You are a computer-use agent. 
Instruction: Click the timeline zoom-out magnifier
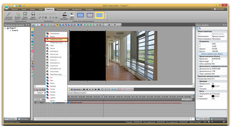tap(40, 90)
